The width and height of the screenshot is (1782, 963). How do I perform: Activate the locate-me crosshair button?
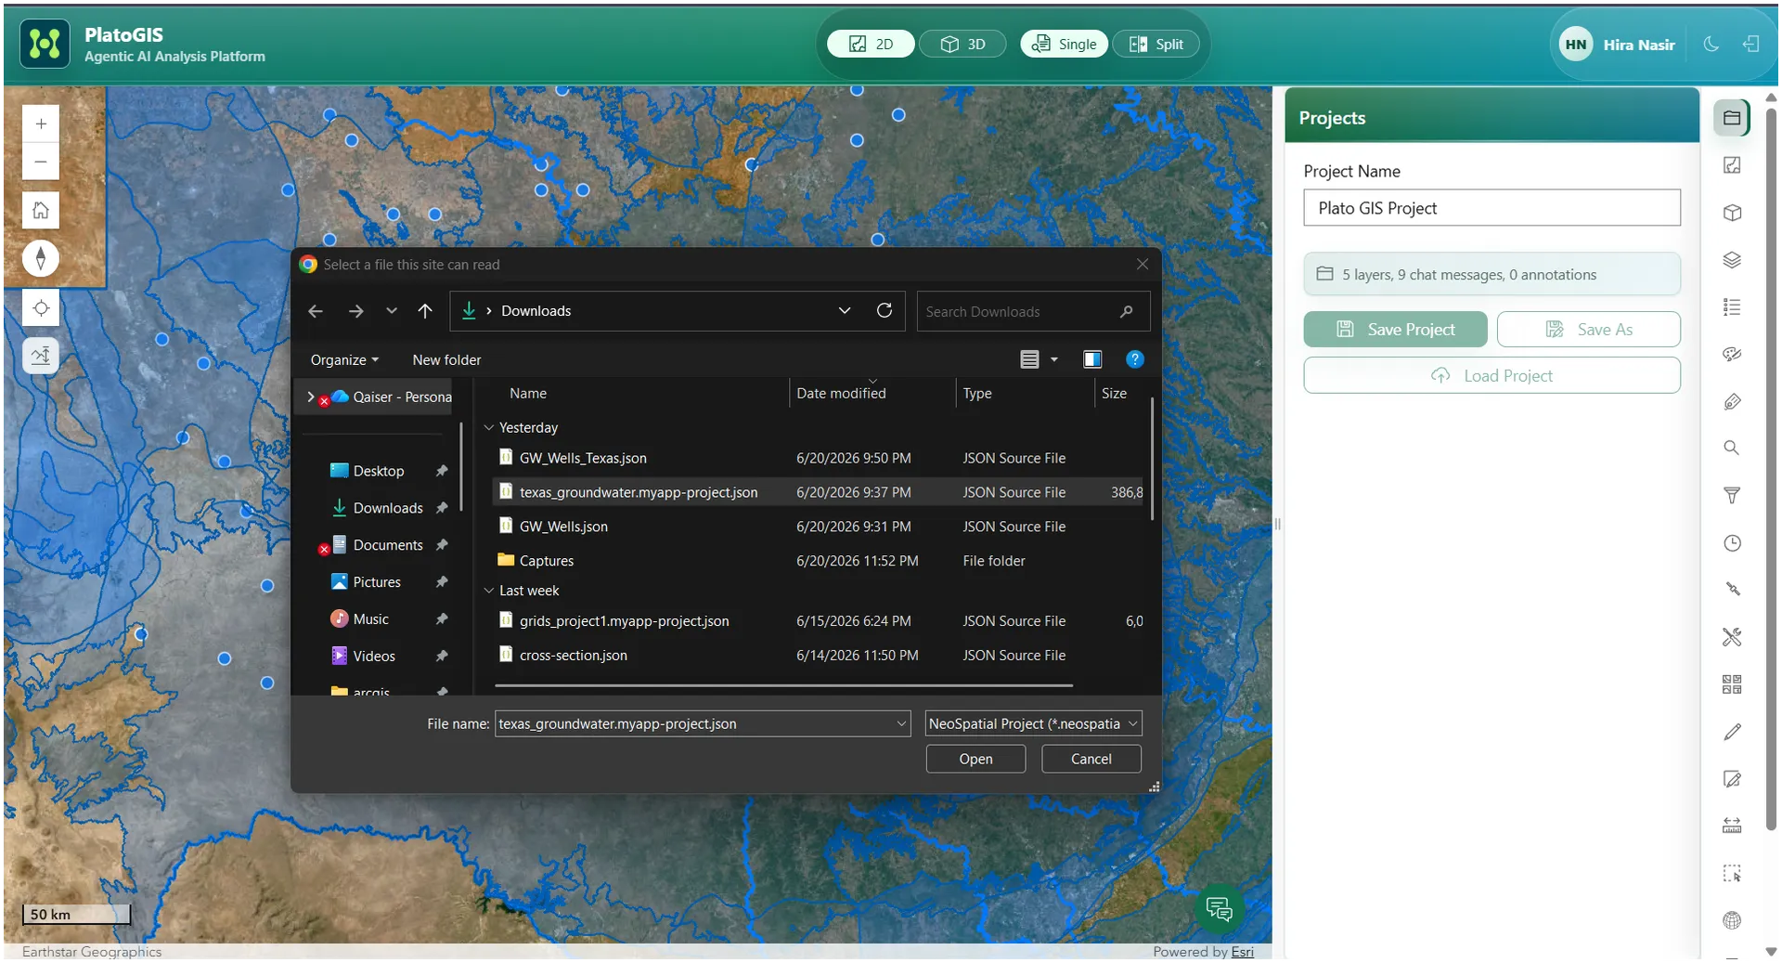[x=41, y=307]
